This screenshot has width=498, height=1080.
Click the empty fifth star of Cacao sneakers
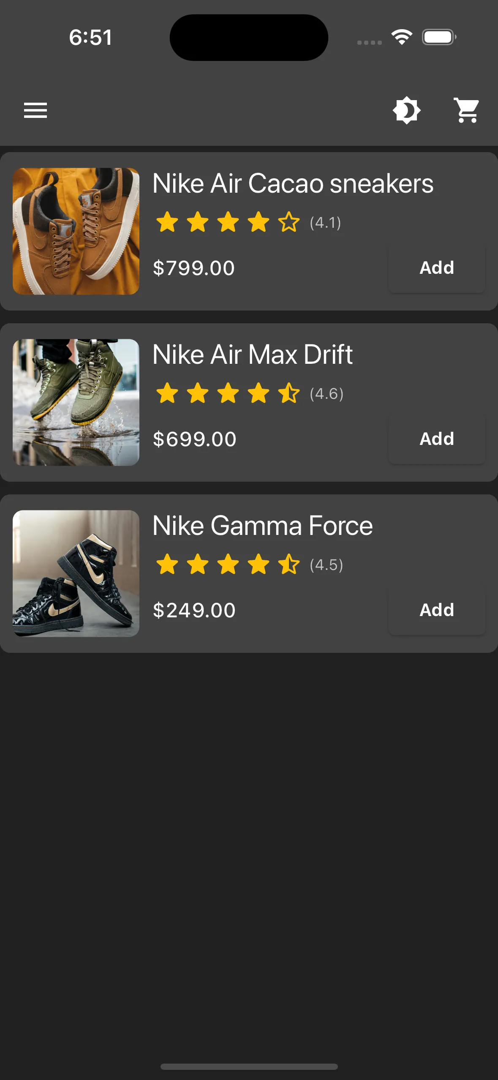coord(289,222)
